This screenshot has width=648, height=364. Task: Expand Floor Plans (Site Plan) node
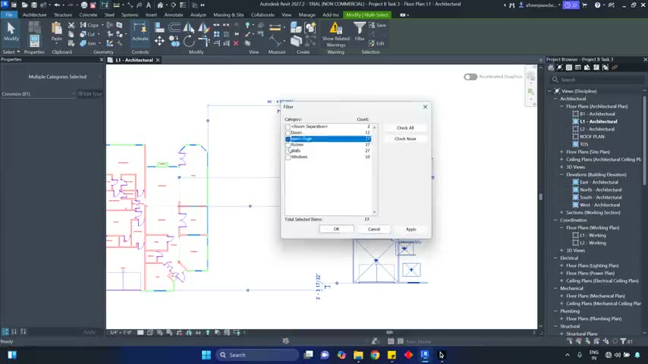click(x=561, y=152)
